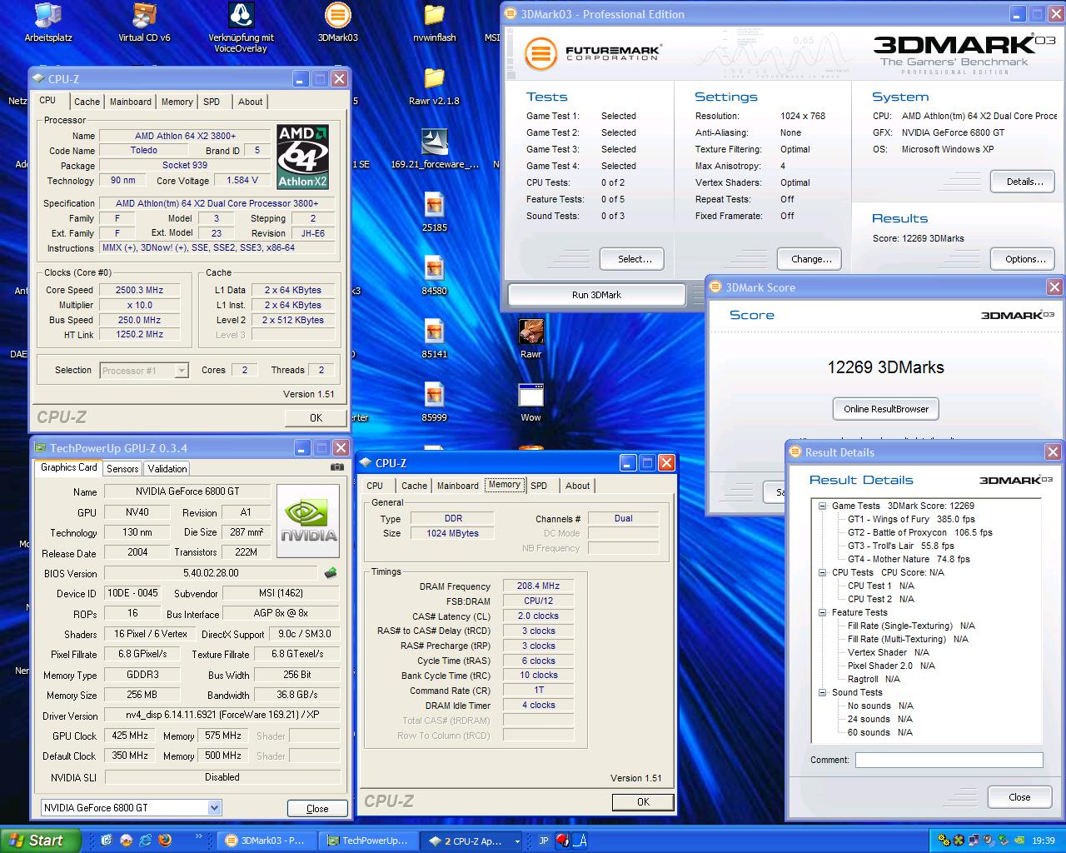Click OK in the CPU-Z processor window

click(316, 418)
